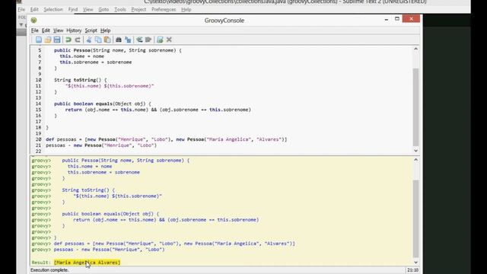Click the Paste clipboard icon
Screen dimensions: 487x274
click(x=107, y=40)
